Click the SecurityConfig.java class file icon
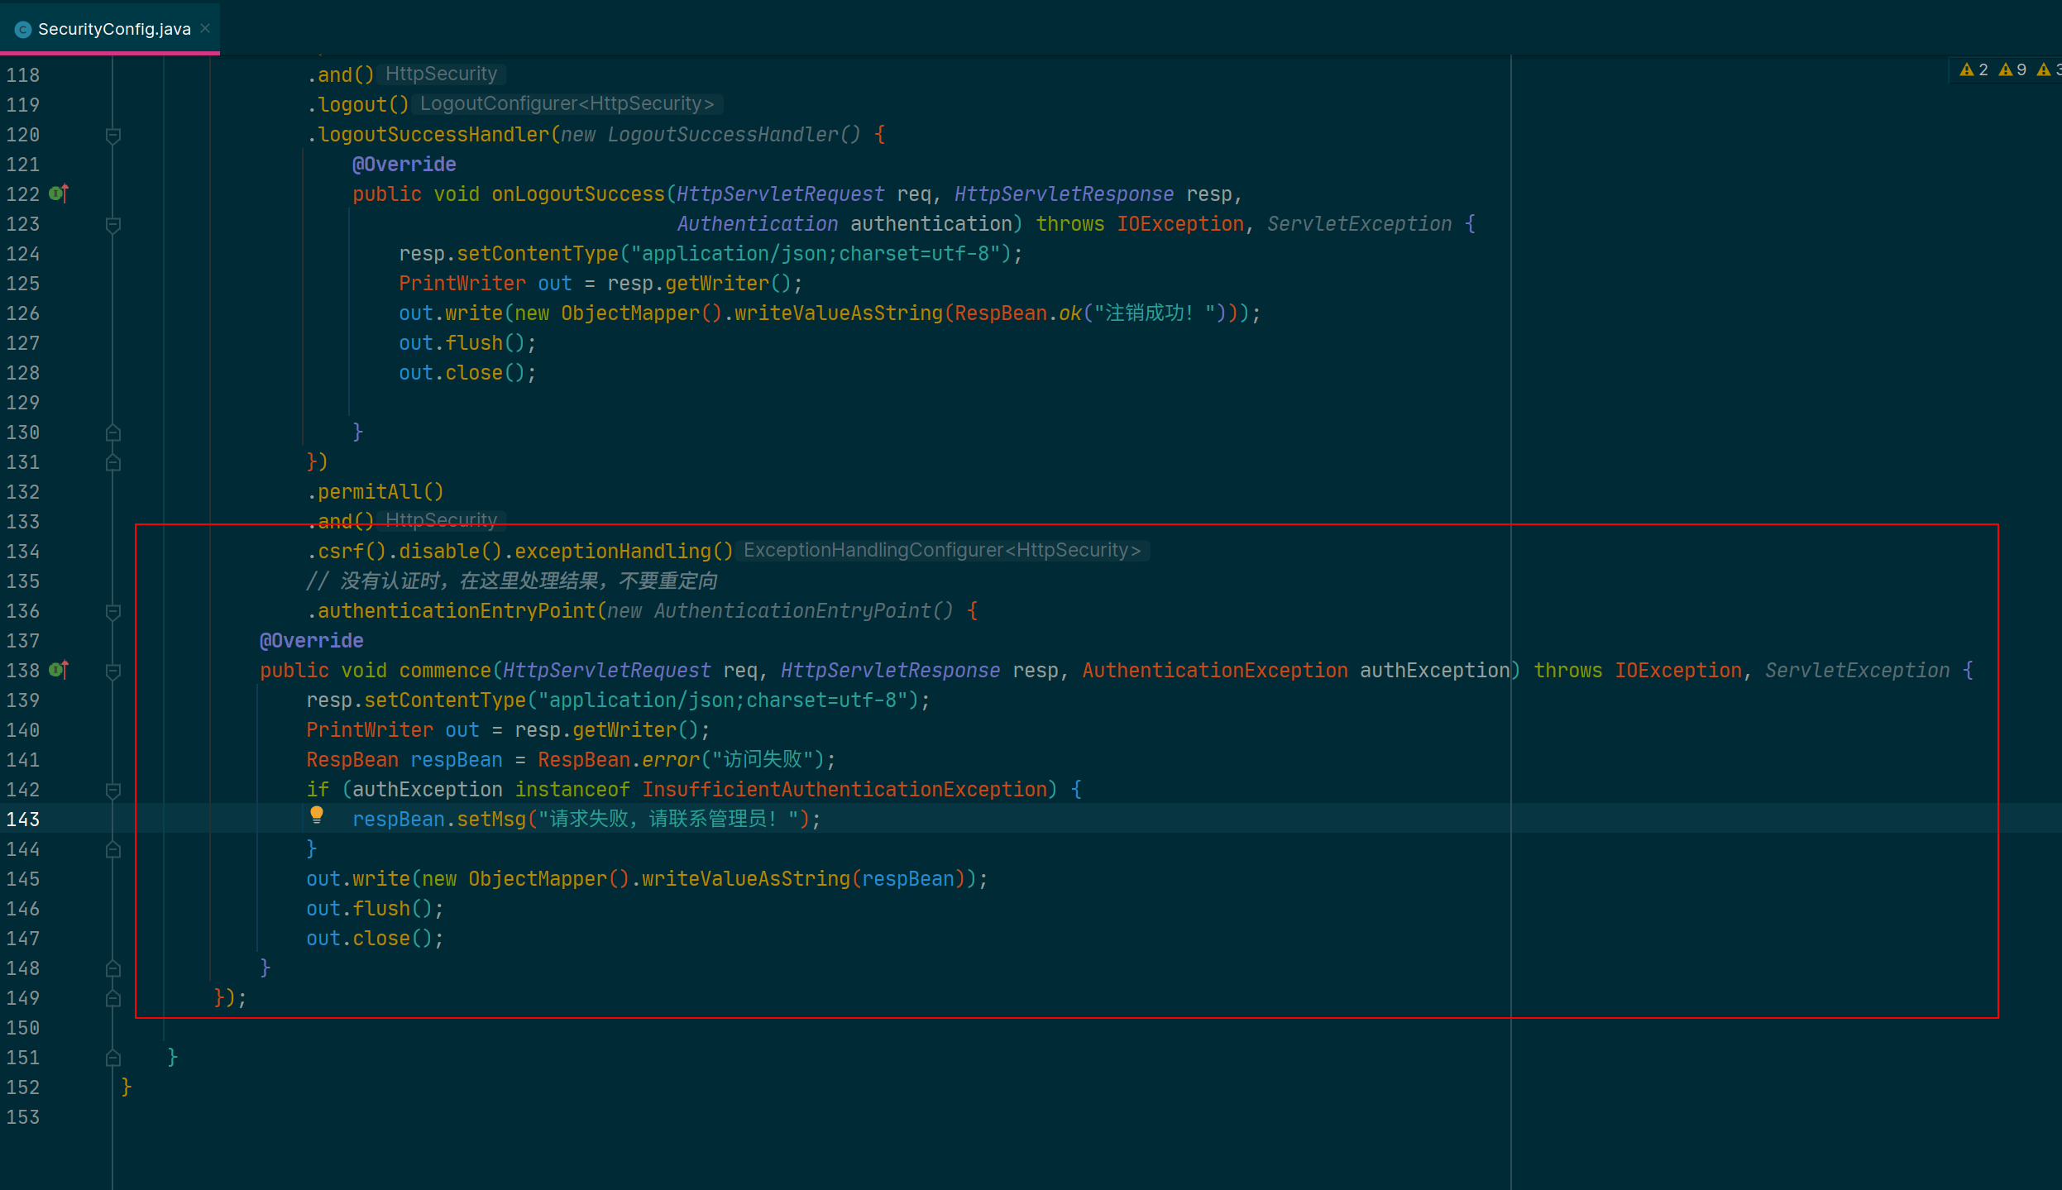This screenshot has width=2062, height=1190. click(x=23, y=30)
